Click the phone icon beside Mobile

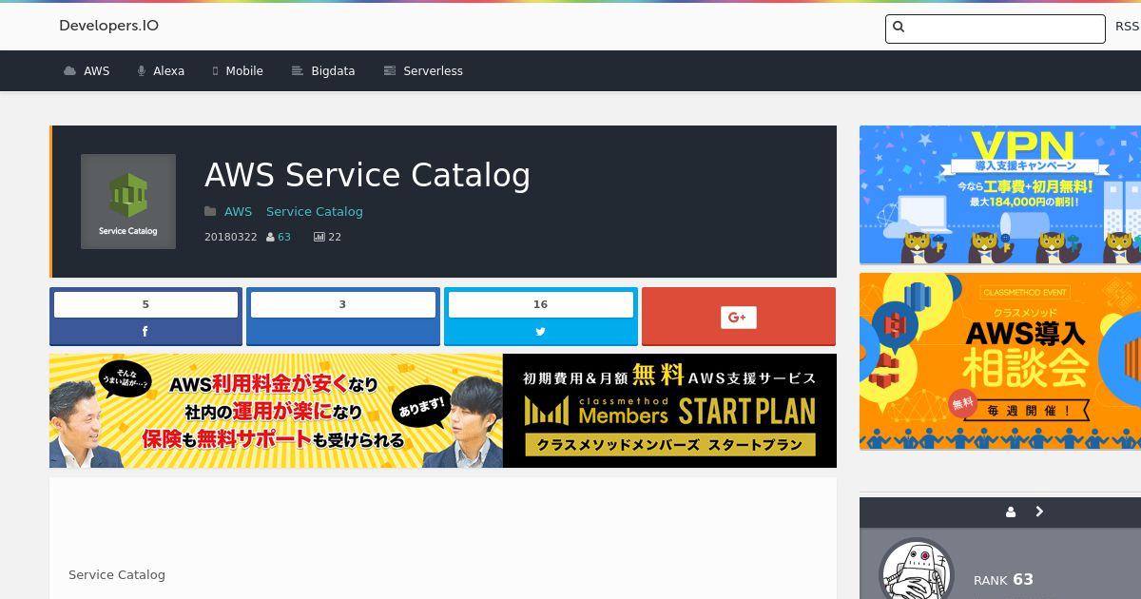point(215,71)
